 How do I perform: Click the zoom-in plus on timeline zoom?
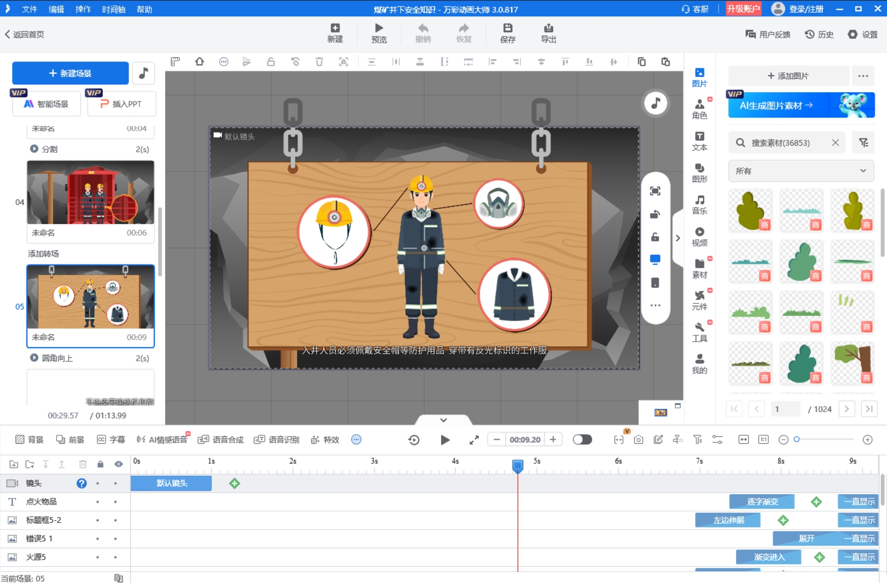(x=868, y=440)
